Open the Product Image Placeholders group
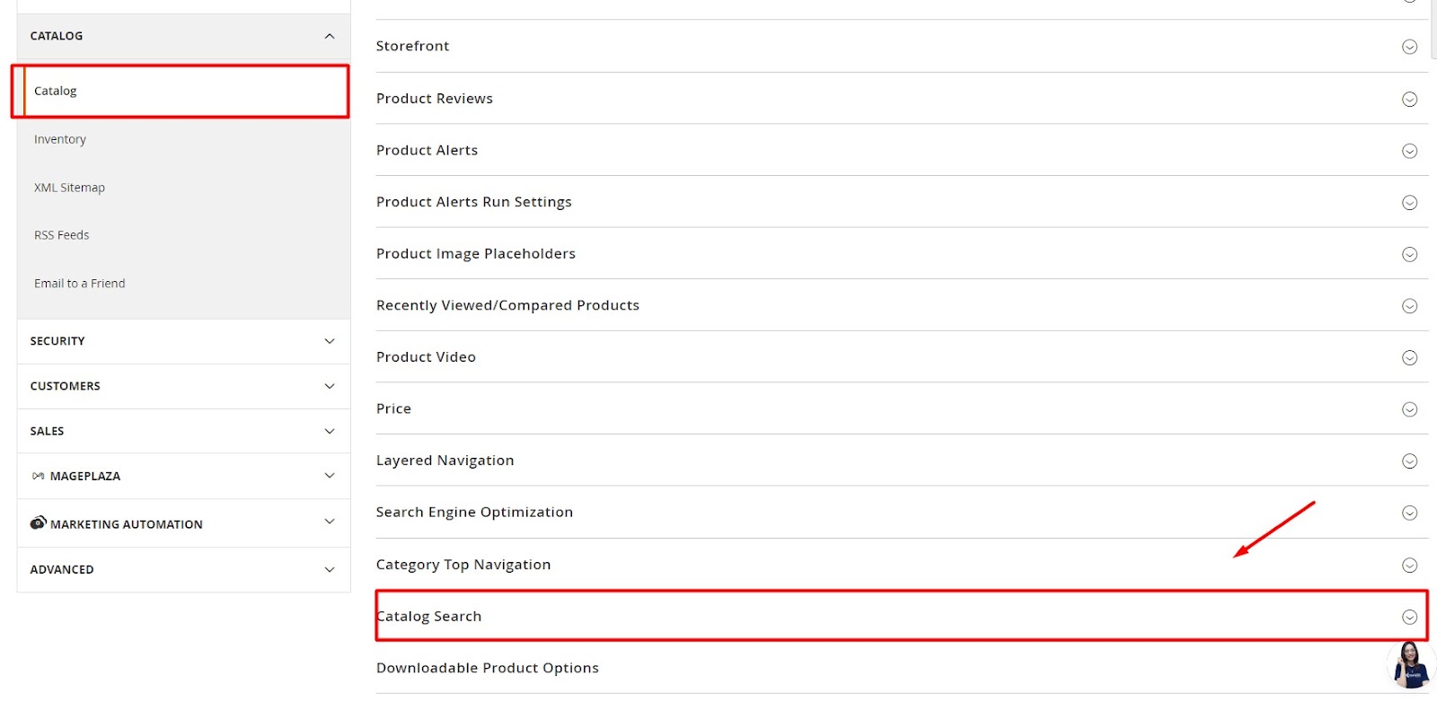The height and width of the screenshot is (702, 1437). pos(902,253)
